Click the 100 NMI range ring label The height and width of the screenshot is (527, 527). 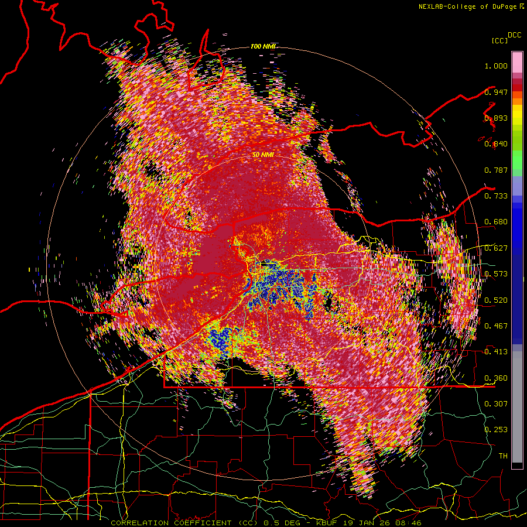point(263,46)
